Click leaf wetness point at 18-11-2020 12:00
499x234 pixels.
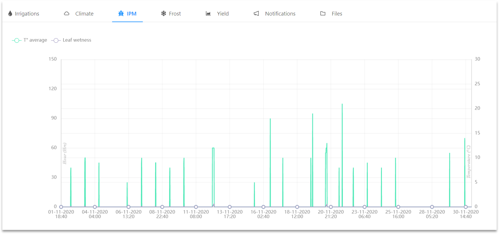[297, 207]
